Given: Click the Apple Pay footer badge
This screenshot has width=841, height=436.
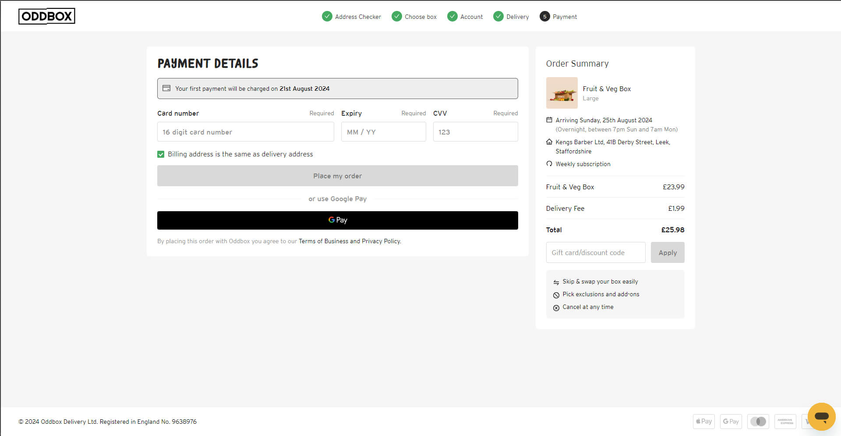Looking at the screenshot, I should 704,422.
